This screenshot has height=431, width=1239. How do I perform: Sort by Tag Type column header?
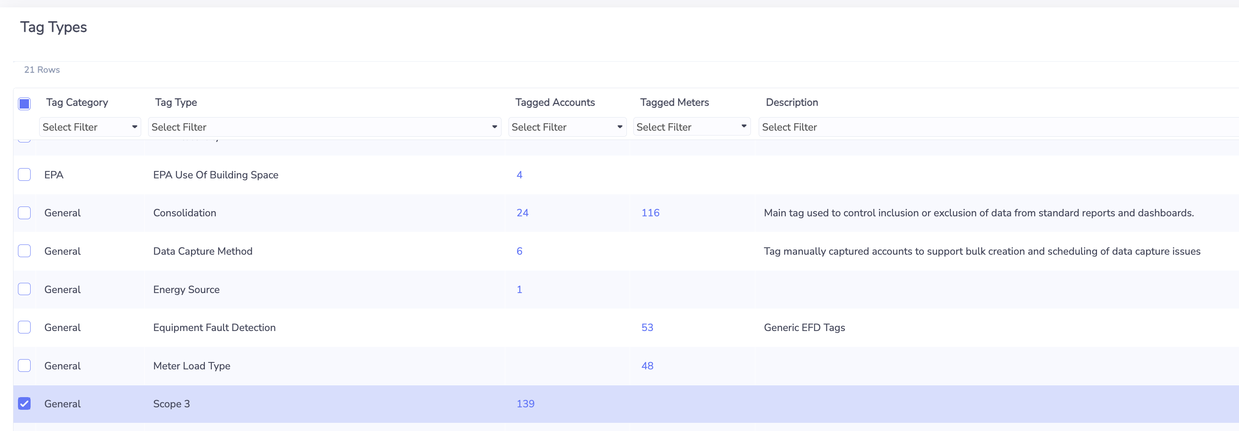pos(176,102)
